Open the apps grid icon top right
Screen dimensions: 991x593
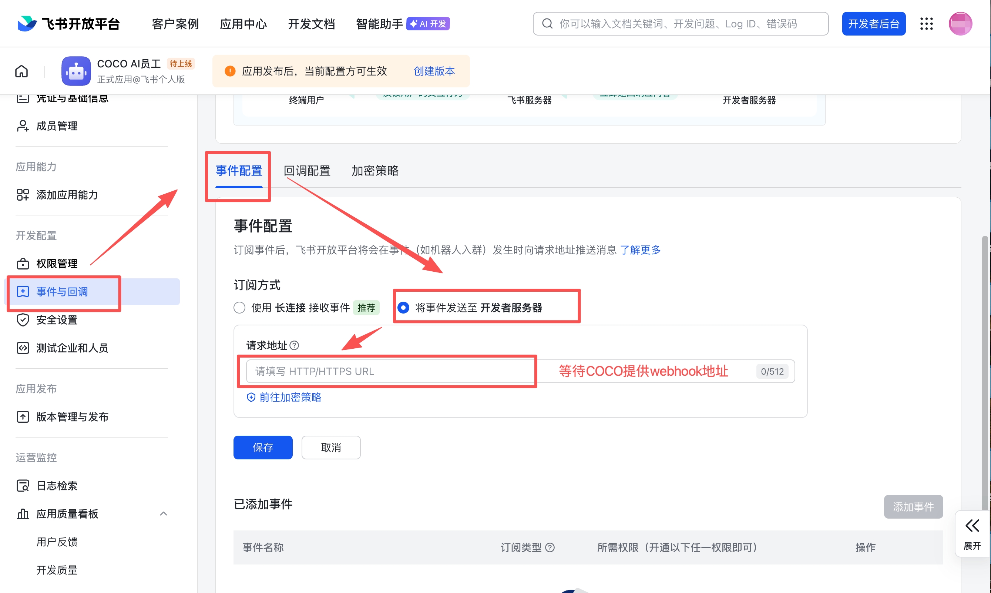coord(927,23)
